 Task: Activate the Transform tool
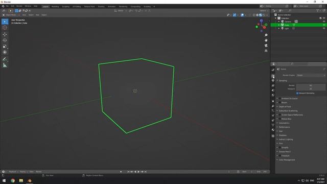pyautogui.click(x=5, y=52)
